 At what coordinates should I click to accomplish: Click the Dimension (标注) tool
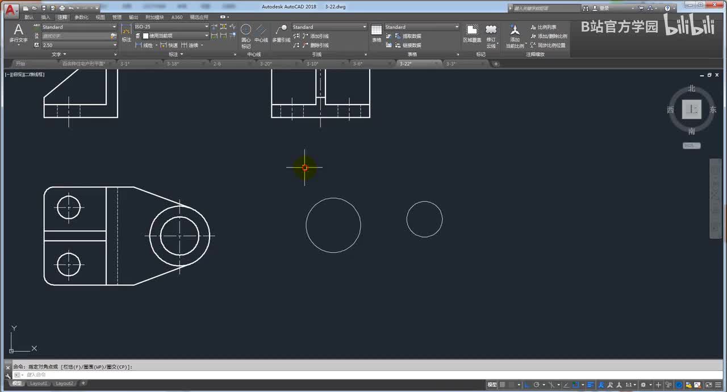pos(126,34)
